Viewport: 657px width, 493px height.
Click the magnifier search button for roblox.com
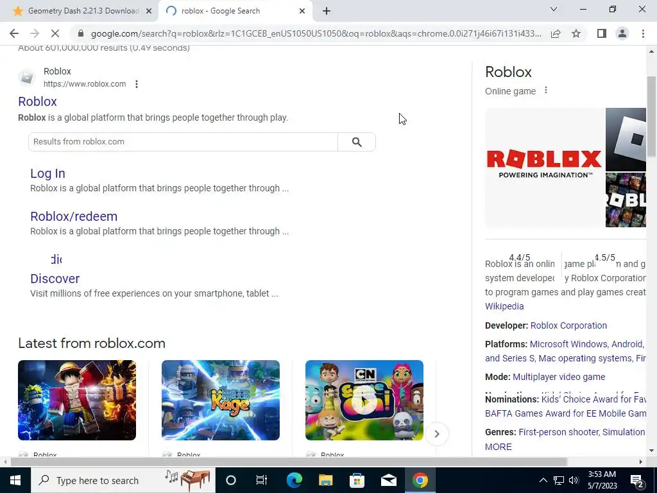click(x=357, y=142)
